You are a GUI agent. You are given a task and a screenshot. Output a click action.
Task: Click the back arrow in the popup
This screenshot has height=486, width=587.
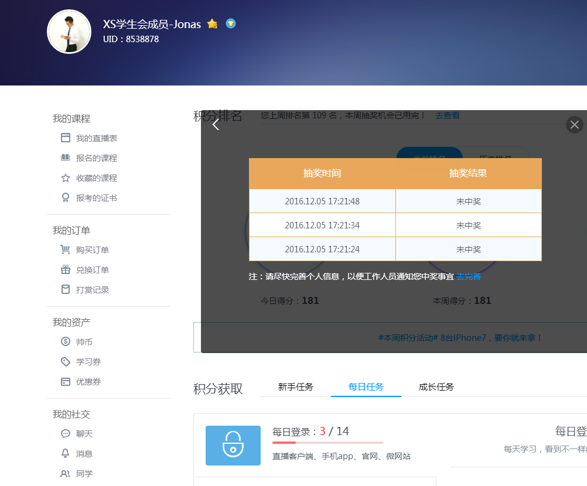[216, 124]
